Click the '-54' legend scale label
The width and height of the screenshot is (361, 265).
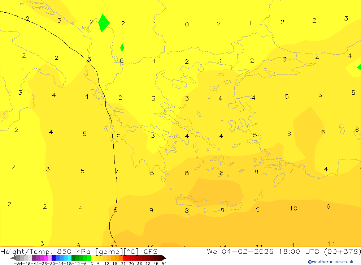(x=18, y=264)
